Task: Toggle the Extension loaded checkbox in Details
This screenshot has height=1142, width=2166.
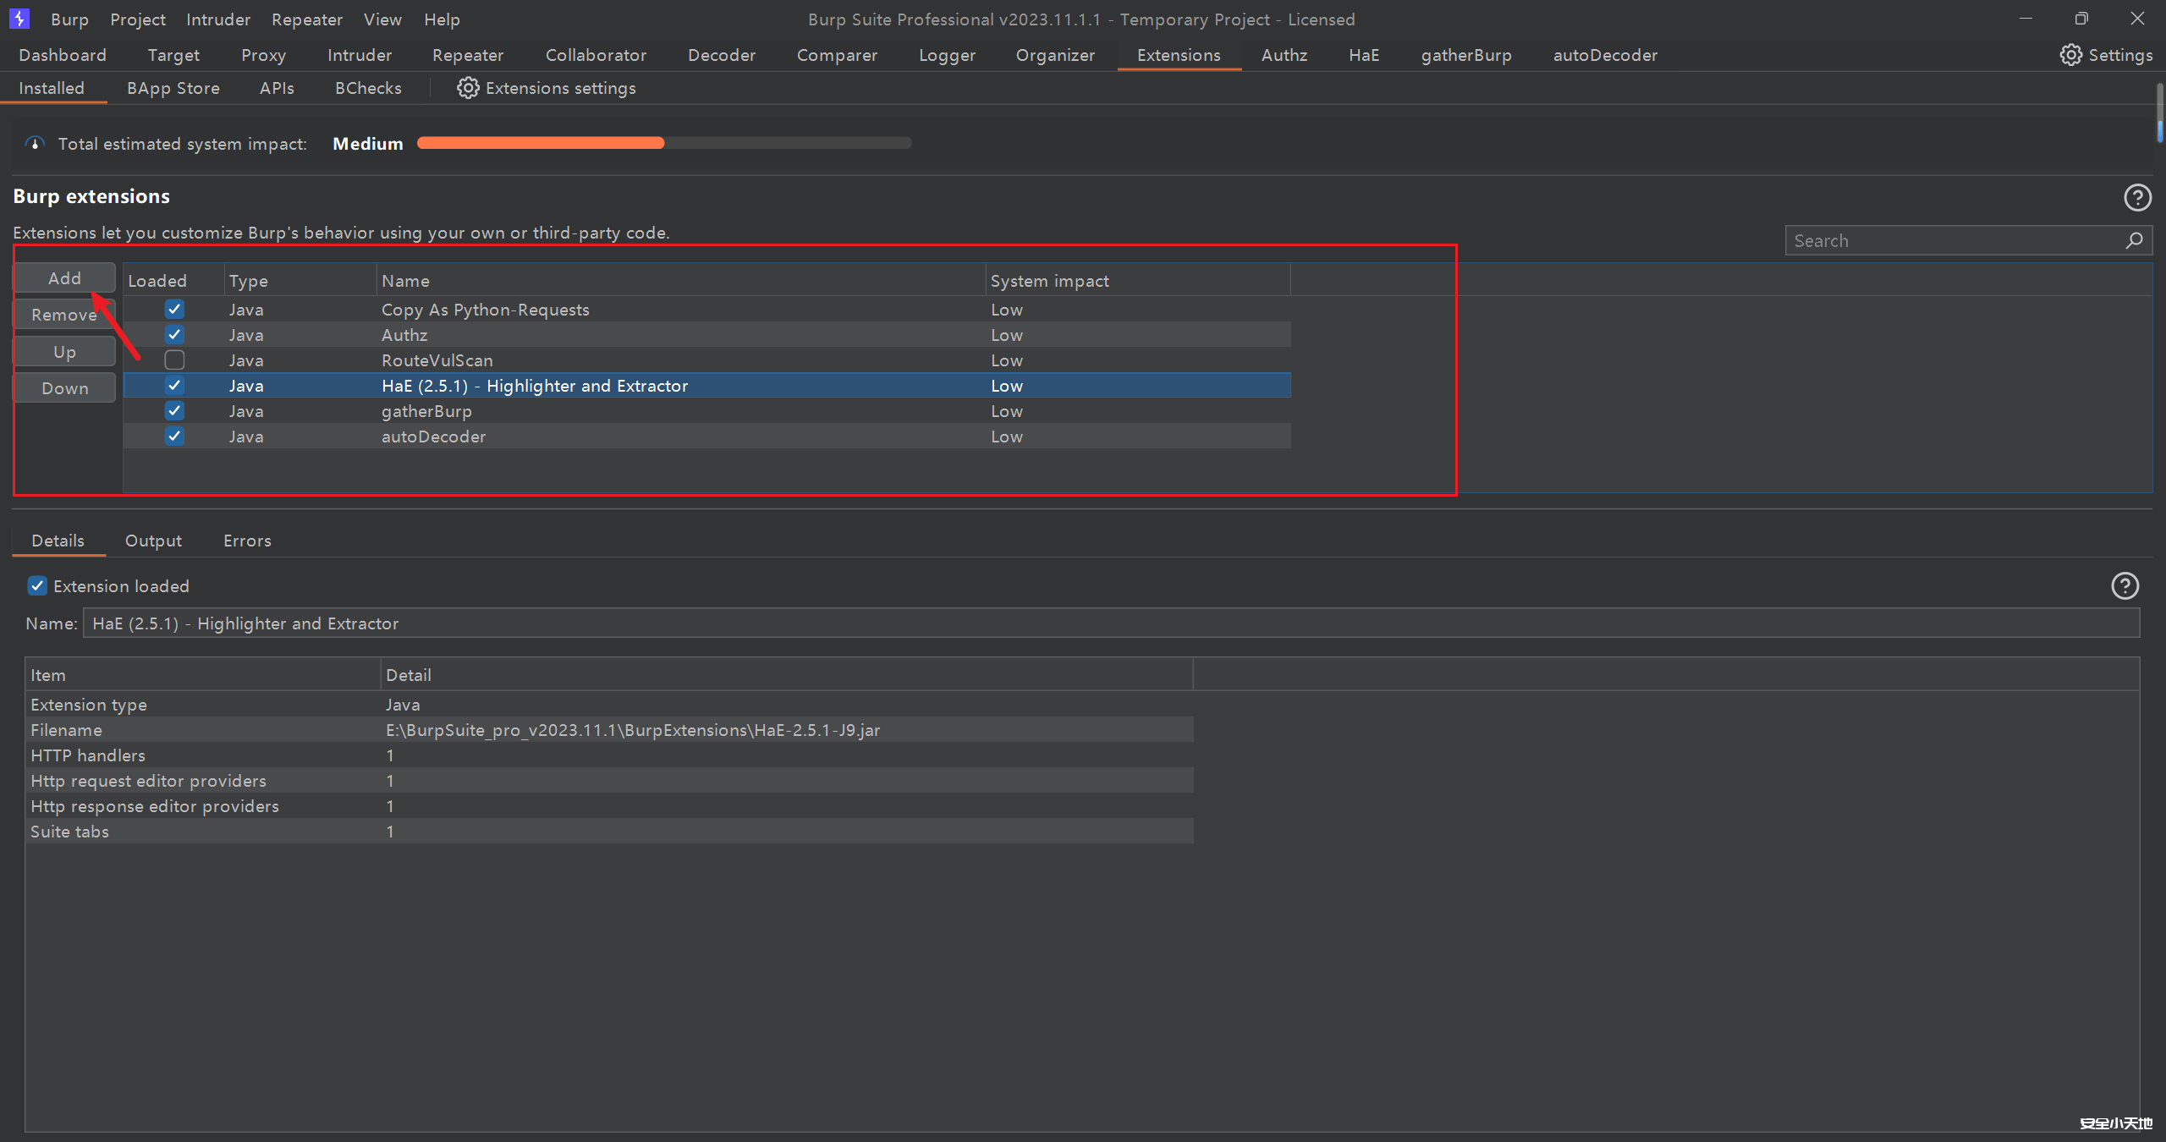Action: pos(37,585)
